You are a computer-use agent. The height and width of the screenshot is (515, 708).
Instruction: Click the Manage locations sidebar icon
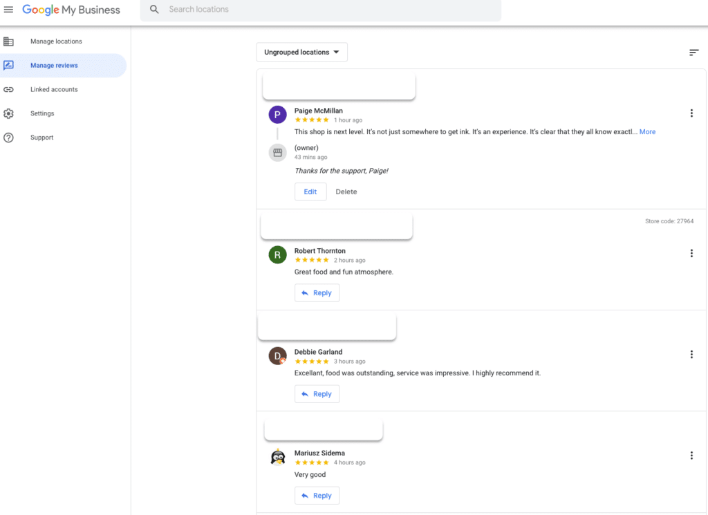click(8, 41)
